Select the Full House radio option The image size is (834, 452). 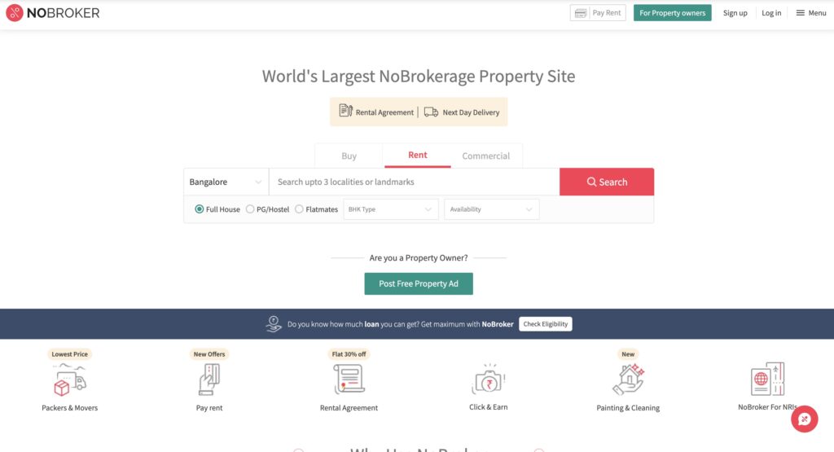tap(200, 209)
